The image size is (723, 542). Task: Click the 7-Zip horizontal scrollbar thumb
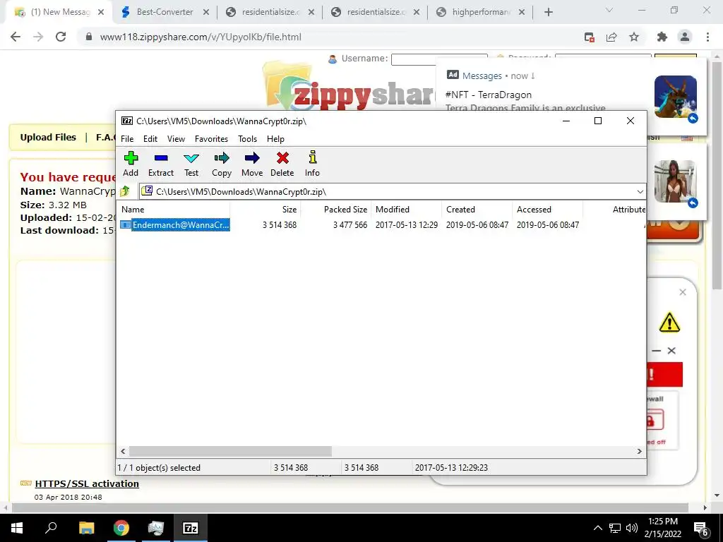(x=230, y=451)
